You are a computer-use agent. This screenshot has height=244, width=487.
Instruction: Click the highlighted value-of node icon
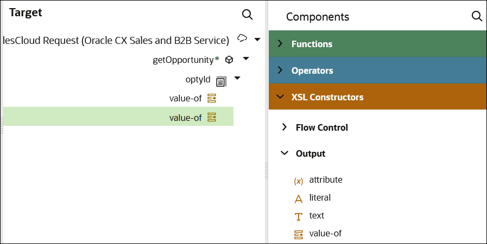point(212,117)
